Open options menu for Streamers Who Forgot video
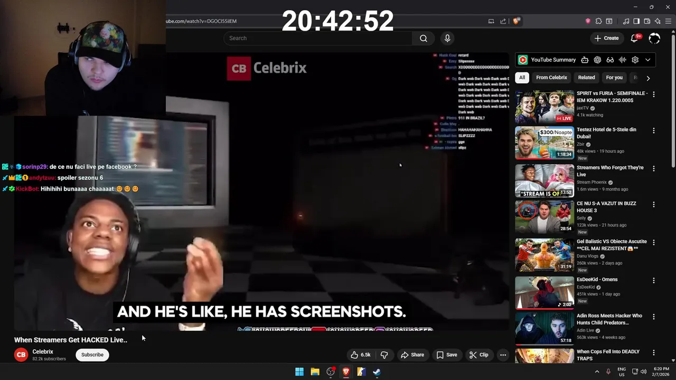Image resolution: width=676 pixels, height=380 pixels. (654, 168)
